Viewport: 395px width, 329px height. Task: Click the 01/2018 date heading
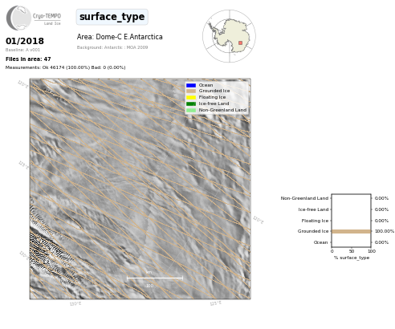tap(25, 41)
